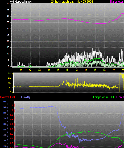124x148 pixels.
Task: Click the Windspeed (mph) axis title
Action: click(21, 2)
